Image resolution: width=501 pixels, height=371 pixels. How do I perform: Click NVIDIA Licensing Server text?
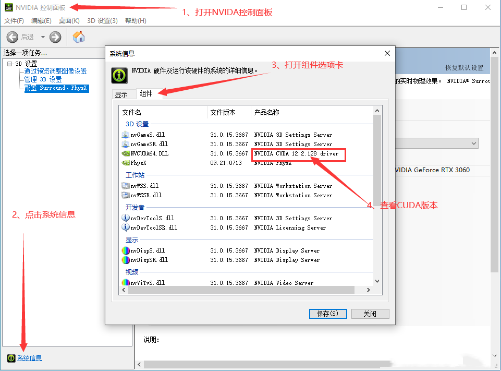click(290, 228)
